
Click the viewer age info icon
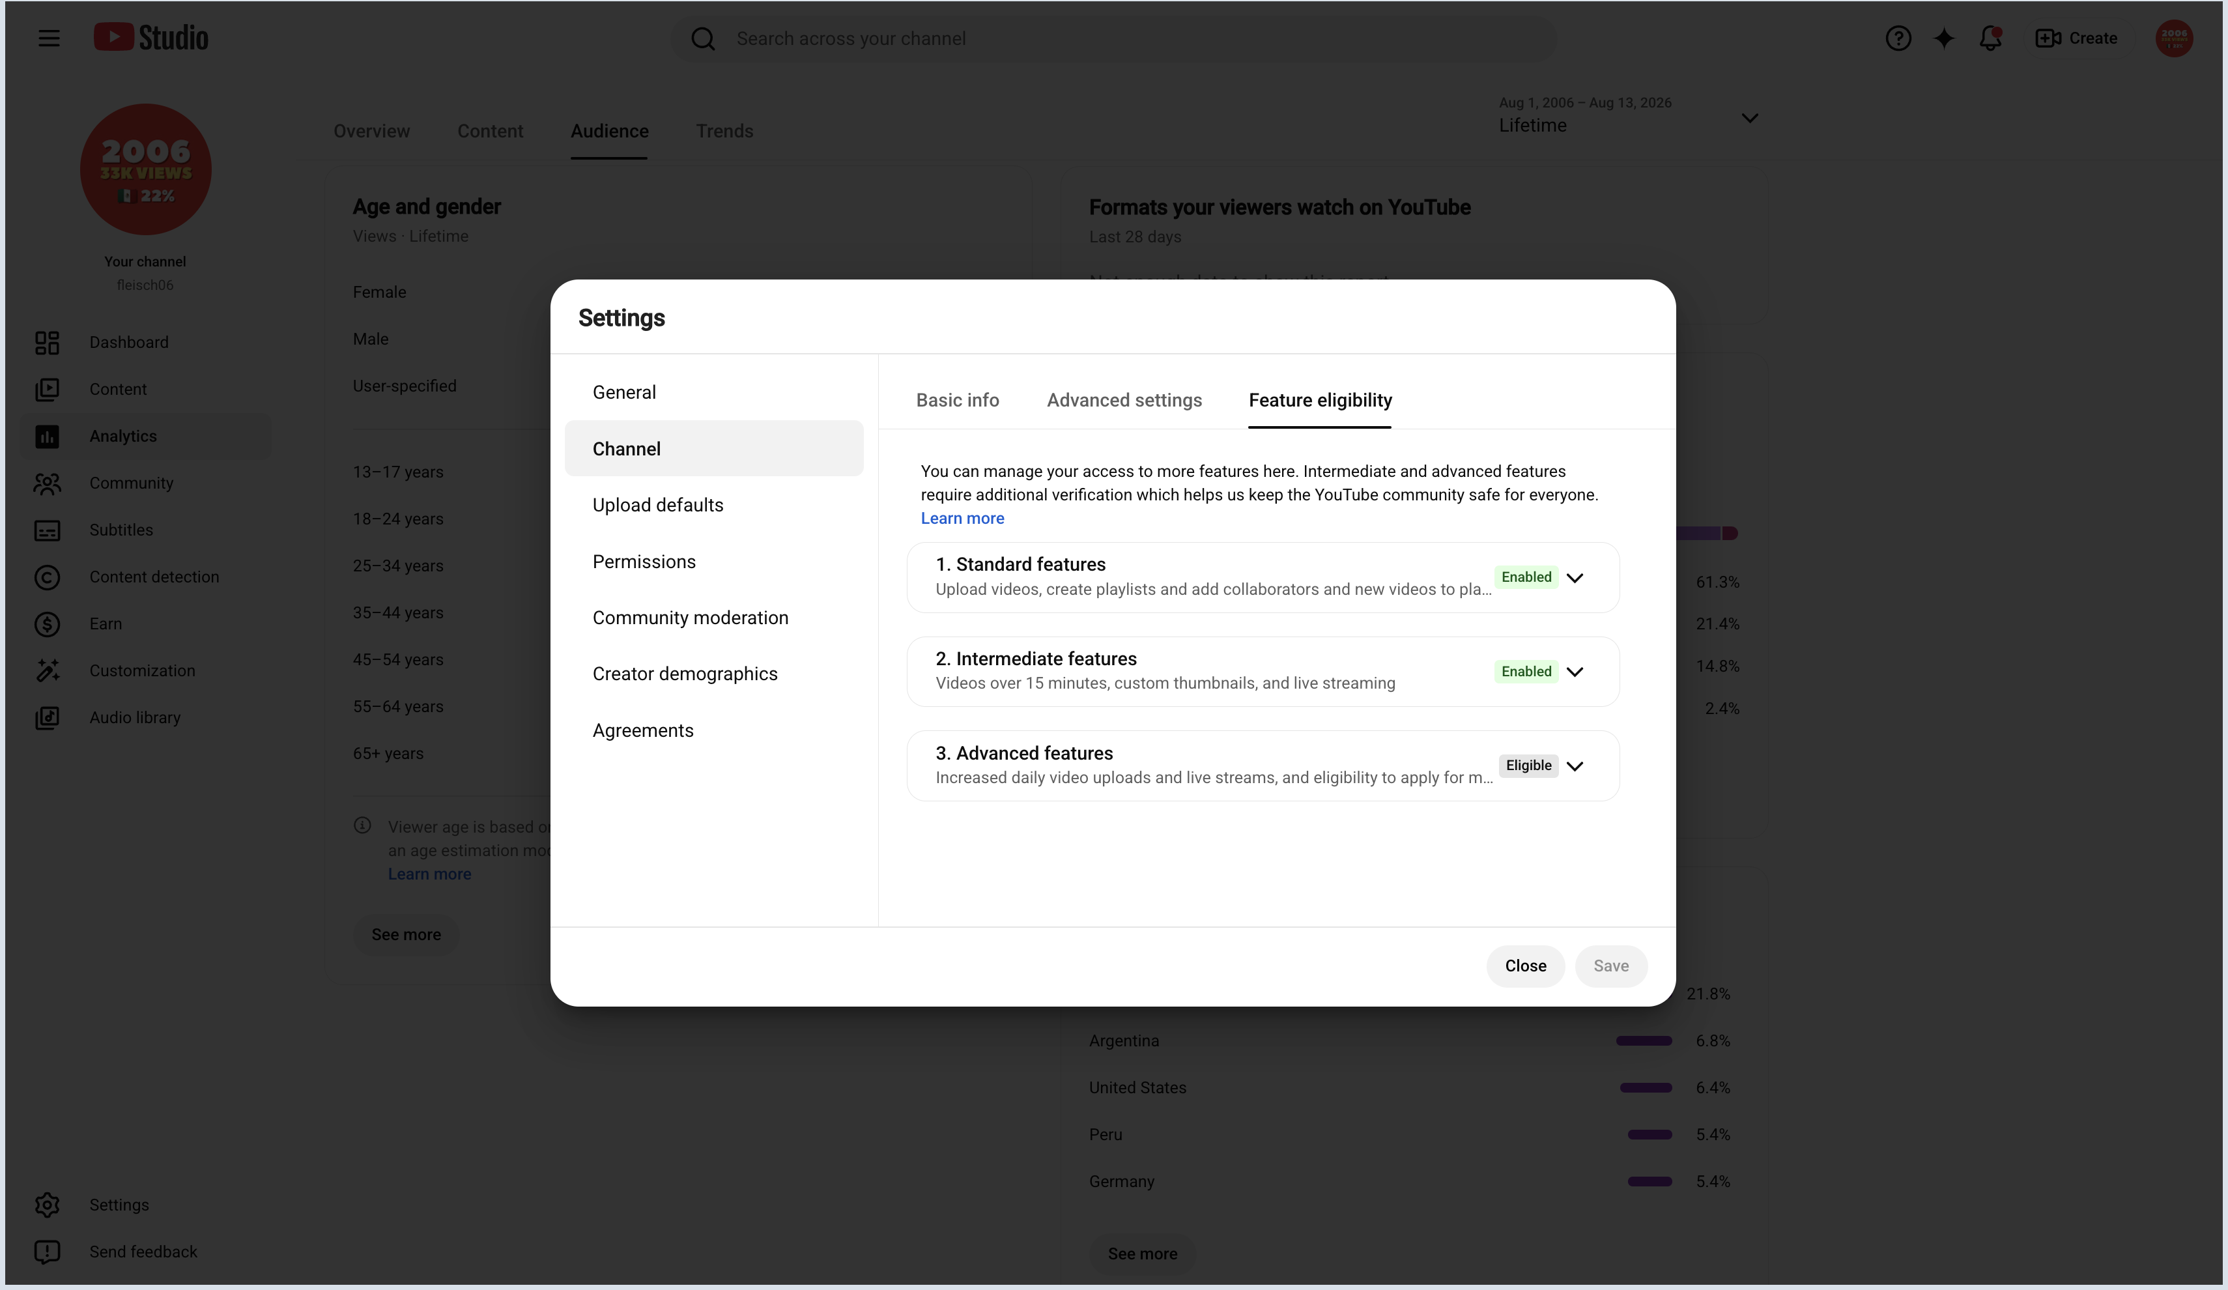pyautogui.click(x=362, y=825)
